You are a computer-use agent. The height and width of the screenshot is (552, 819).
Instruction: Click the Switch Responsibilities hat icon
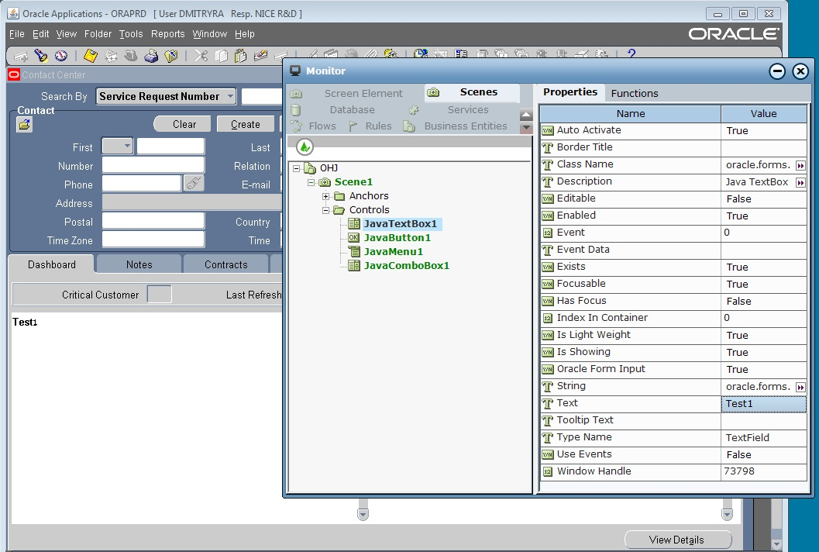click(x=131, y=55)
